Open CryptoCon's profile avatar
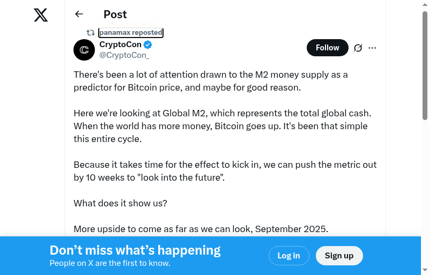 (84, 50)
